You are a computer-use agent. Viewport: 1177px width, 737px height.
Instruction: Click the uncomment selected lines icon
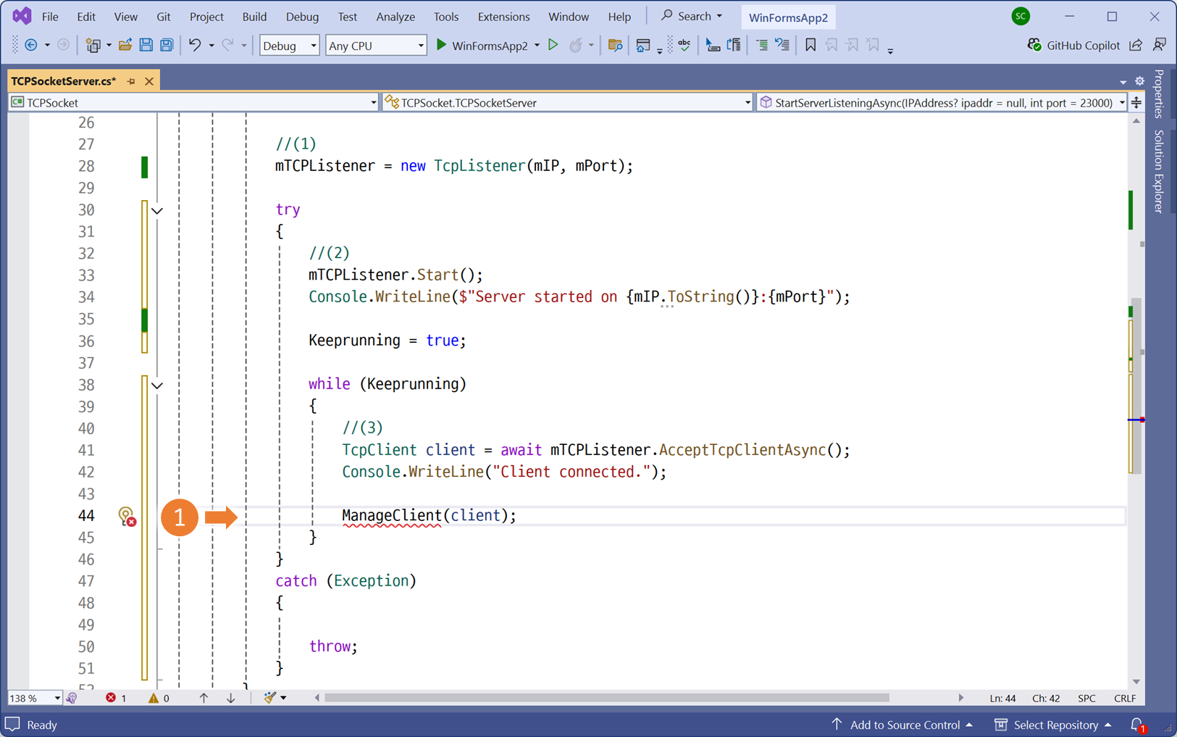tap(782, 45)
